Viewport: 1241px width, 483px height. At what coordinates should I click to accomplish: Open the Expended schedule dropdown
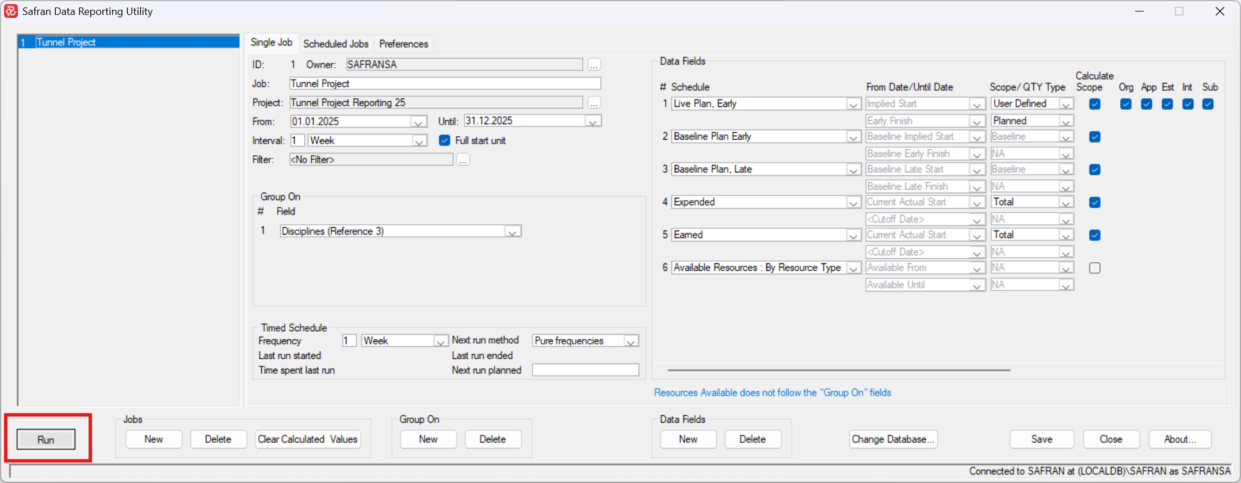coord(854,202)
